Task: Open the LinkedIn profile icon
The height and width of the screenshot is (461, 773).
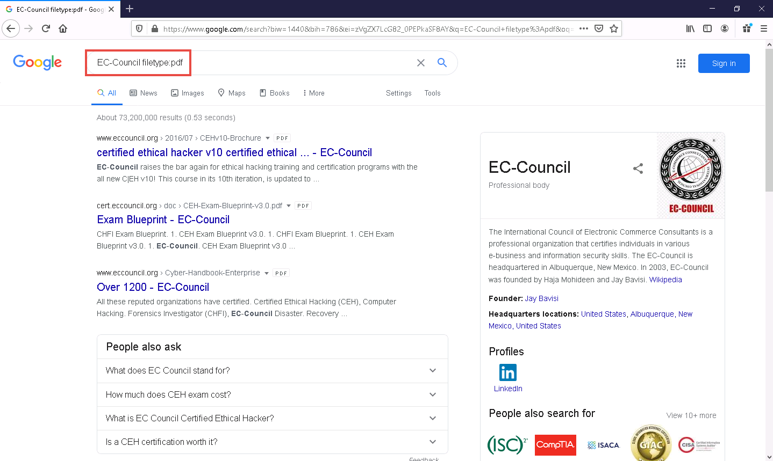Action: (x=507, y=372)
